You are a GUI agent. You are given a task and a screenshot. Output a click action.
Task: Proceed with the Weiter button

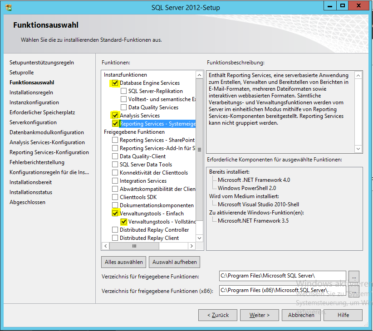point(260,315)
